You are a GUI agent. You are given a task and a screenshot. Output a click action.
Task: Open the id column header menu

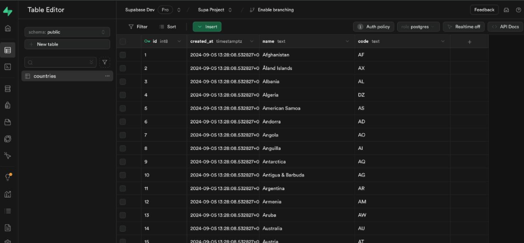[x=179, y=41]
